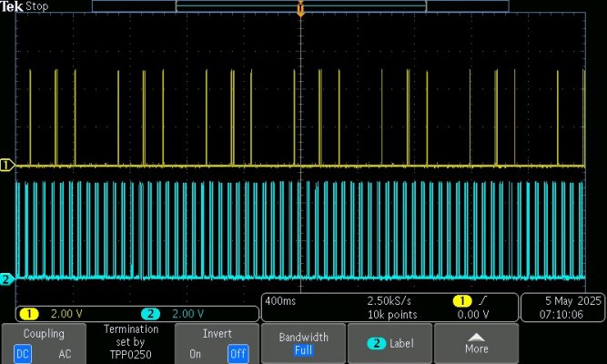The image size is (607, 364).
Task: Select channel 1 badge in readout
Action: pos(29,314)
